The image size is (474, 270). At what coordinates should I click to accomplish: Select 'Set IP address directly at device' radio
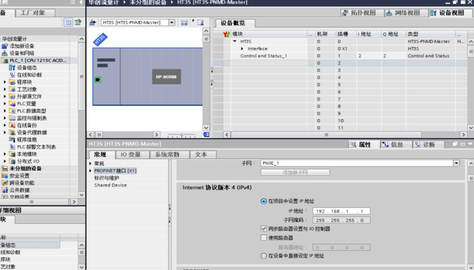263,256
